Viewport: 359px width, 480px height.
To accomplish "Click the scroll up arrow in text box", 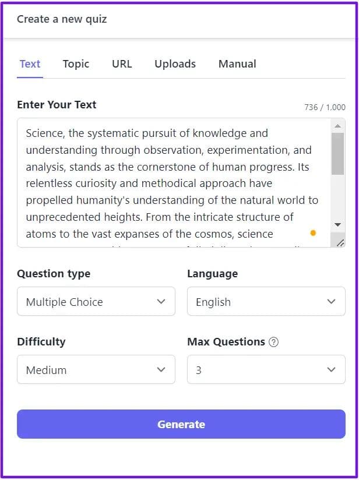I will click(338, 126).
